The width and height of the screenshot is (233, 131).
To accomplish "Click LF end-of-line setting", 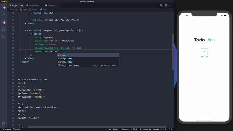I will 140,130.
